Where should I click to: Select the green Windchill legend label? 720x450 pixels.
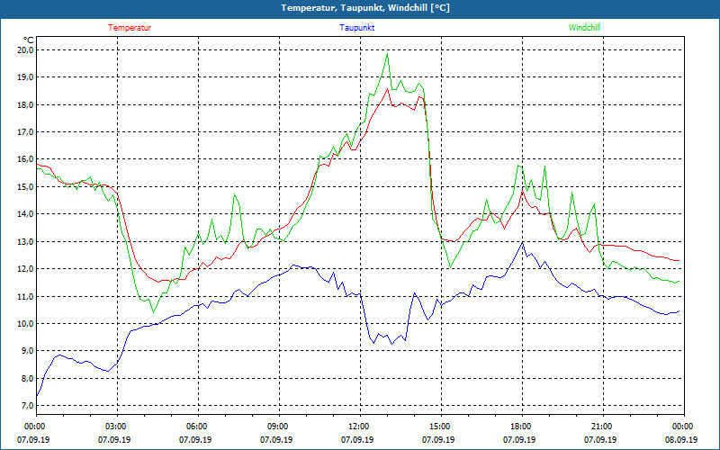point(584,28)
